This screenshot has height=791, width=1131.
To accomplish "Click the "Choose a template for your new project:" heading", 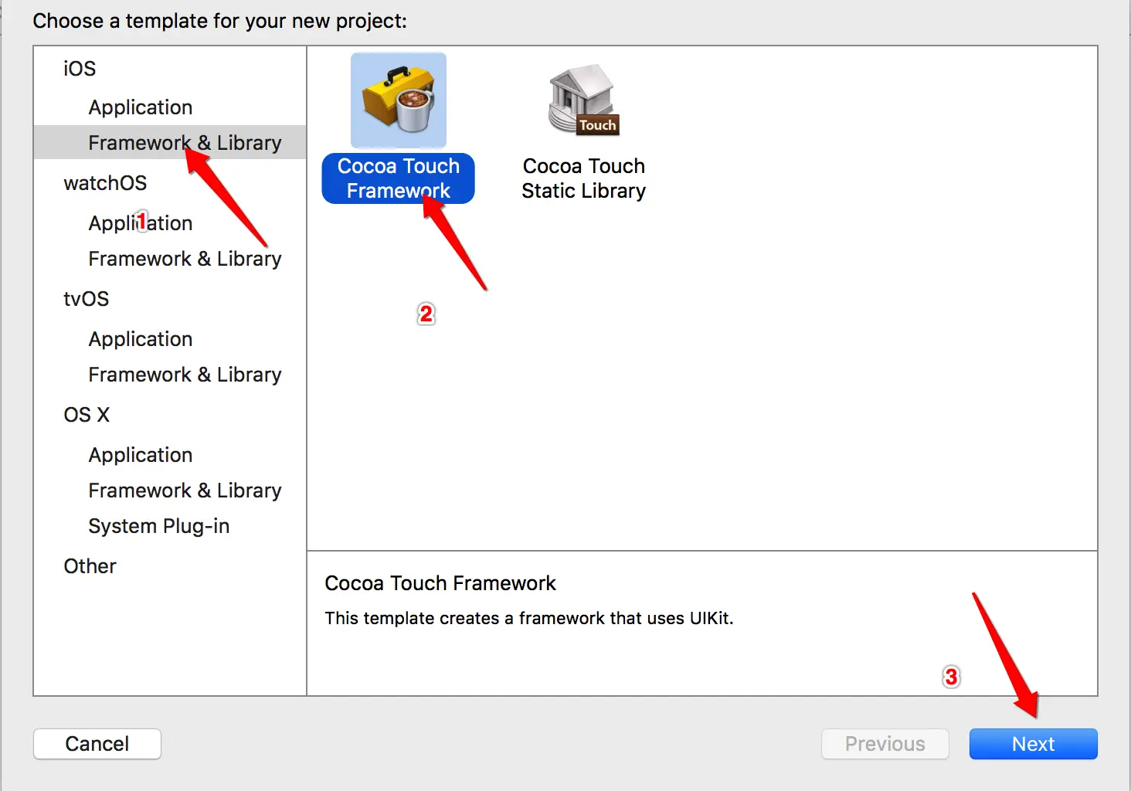I will coord(220,21).
